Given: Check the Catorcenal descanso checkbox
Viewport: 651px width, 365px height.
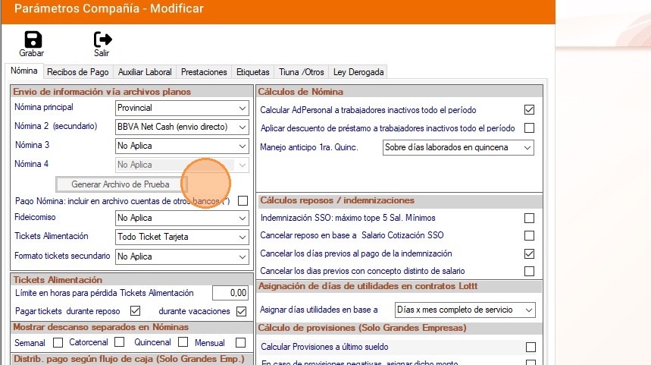Looking at the screenshot, I should (x=120, y=342).
